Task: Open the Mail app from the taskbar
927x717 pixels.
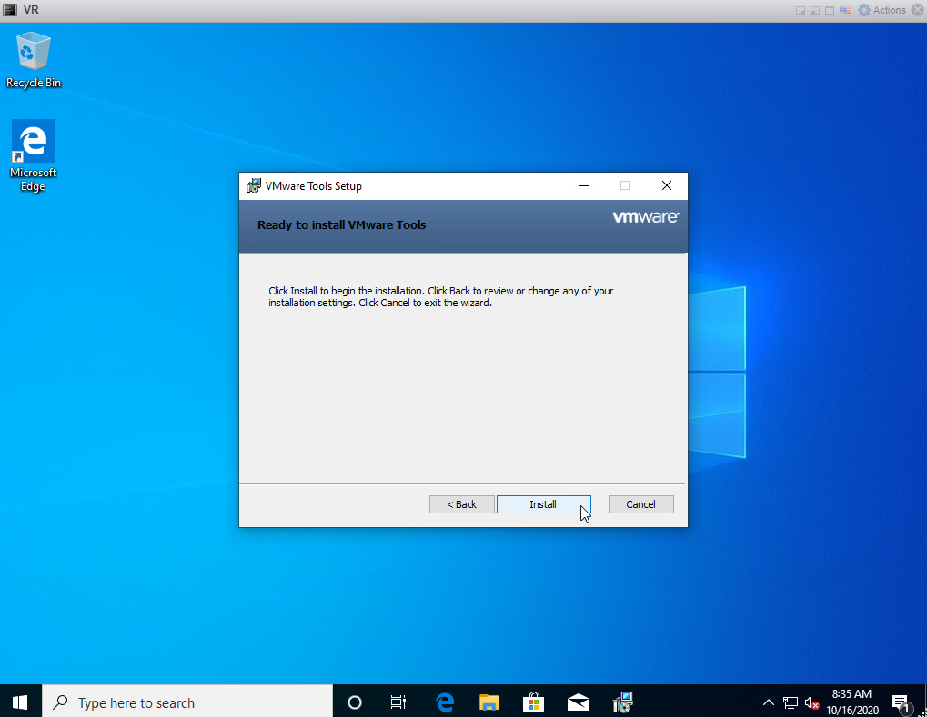Action: point(579,702)
